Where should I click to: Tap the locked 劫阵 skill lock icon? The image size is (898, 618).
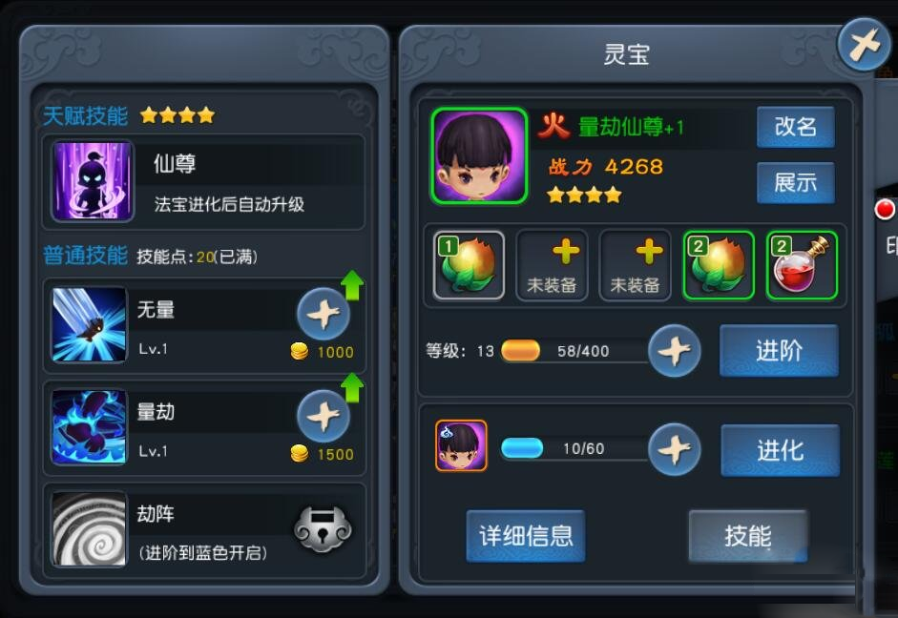323,528
